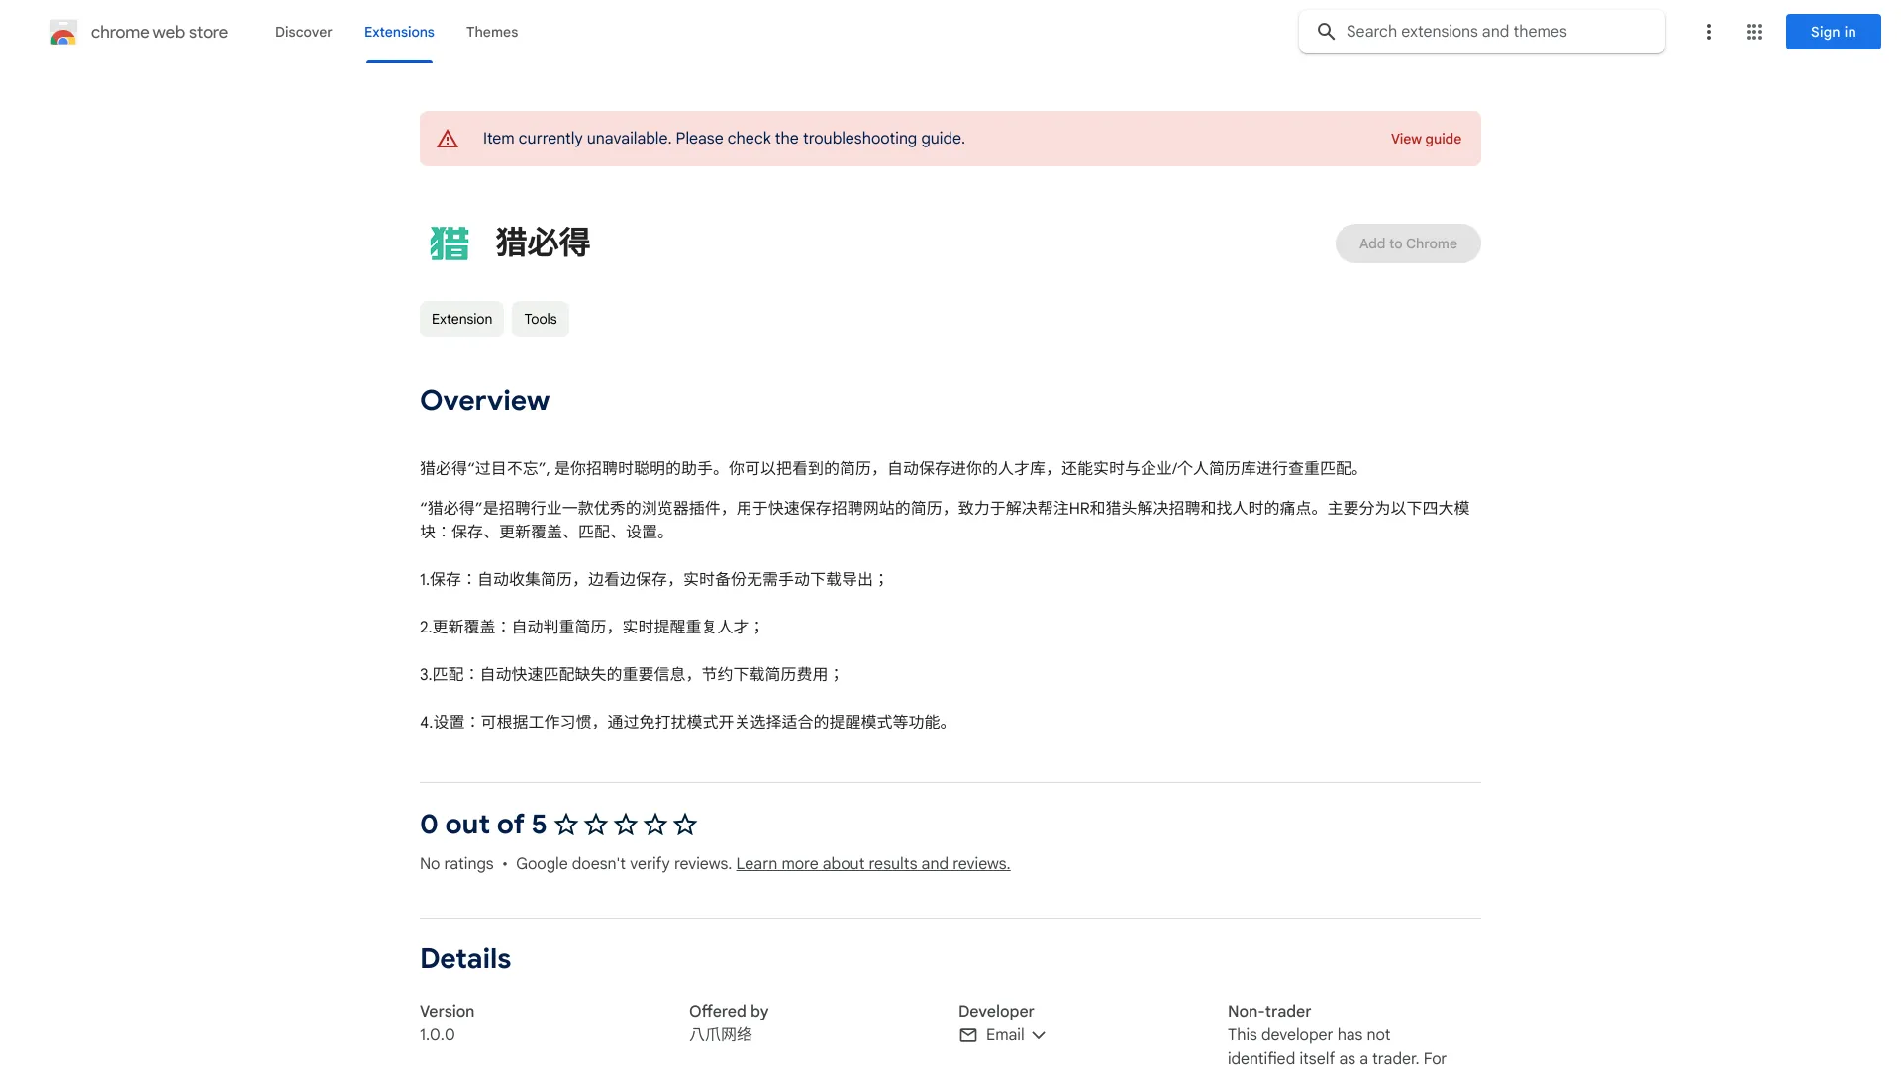Switch to the Themes tab
The image size is (1901, 1069).
coord(492,32)
